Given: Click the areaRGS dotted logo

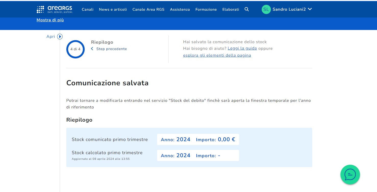Looking at the screenshot, I should (x=40, y=9).
